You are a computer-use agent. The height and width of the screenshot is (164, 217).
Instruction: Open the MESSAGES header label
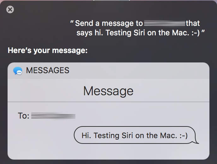48,70
